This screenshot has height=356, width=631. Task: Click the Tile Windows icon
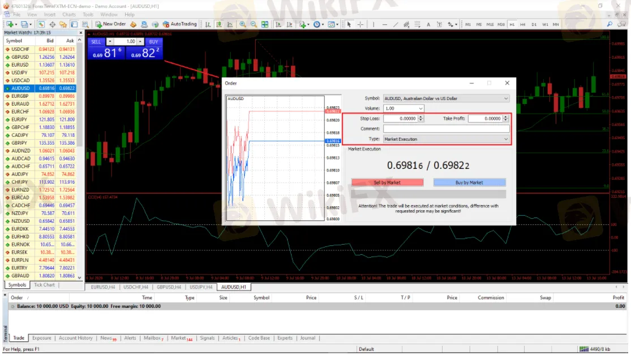click(265, 24)
